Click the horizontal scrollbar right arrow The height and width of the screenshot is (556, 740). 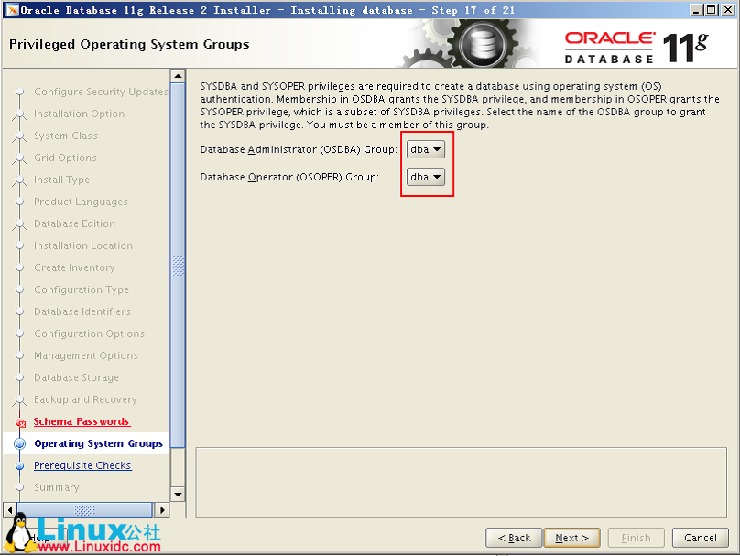pyautogui.click(x=162, y=509)
